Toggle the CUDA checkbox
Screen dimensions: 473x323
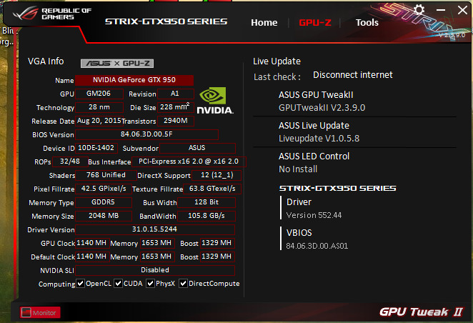(118, 284)
